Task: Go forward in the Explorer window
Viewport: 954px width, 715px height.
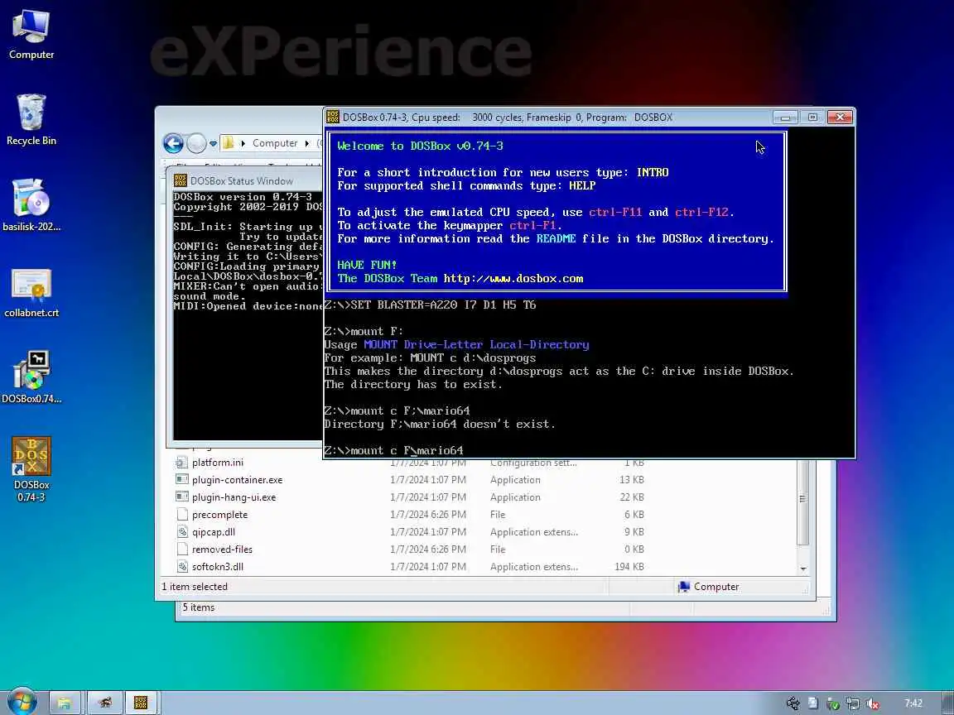Action: [x=196, y=143]
